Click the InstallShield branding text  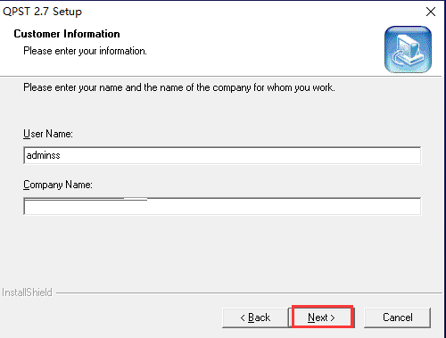[27, 293]
